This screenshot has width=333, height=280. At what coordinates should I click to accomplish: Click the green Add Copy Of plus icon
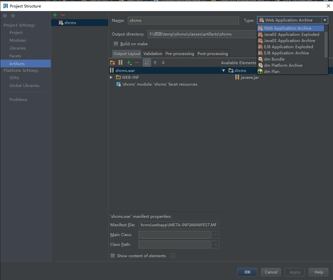[x=129, y=63]
